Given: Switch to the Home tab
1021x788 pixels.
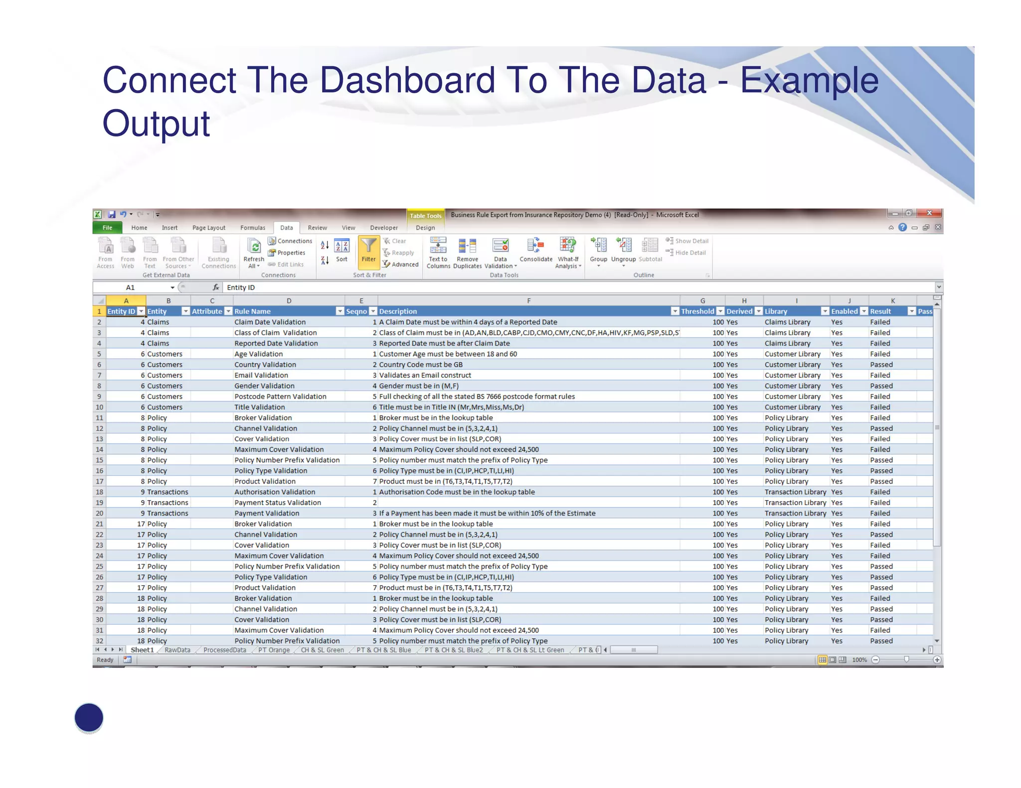Looking at the screenshot, I should tap(139, 228).
